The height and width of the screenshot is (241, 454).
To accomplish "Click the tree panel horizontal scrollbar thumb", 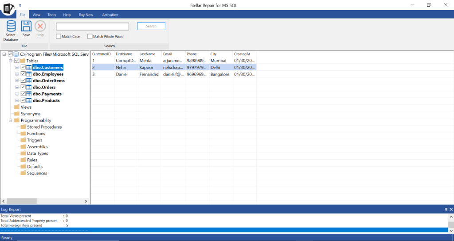I will tap(22, 201).
